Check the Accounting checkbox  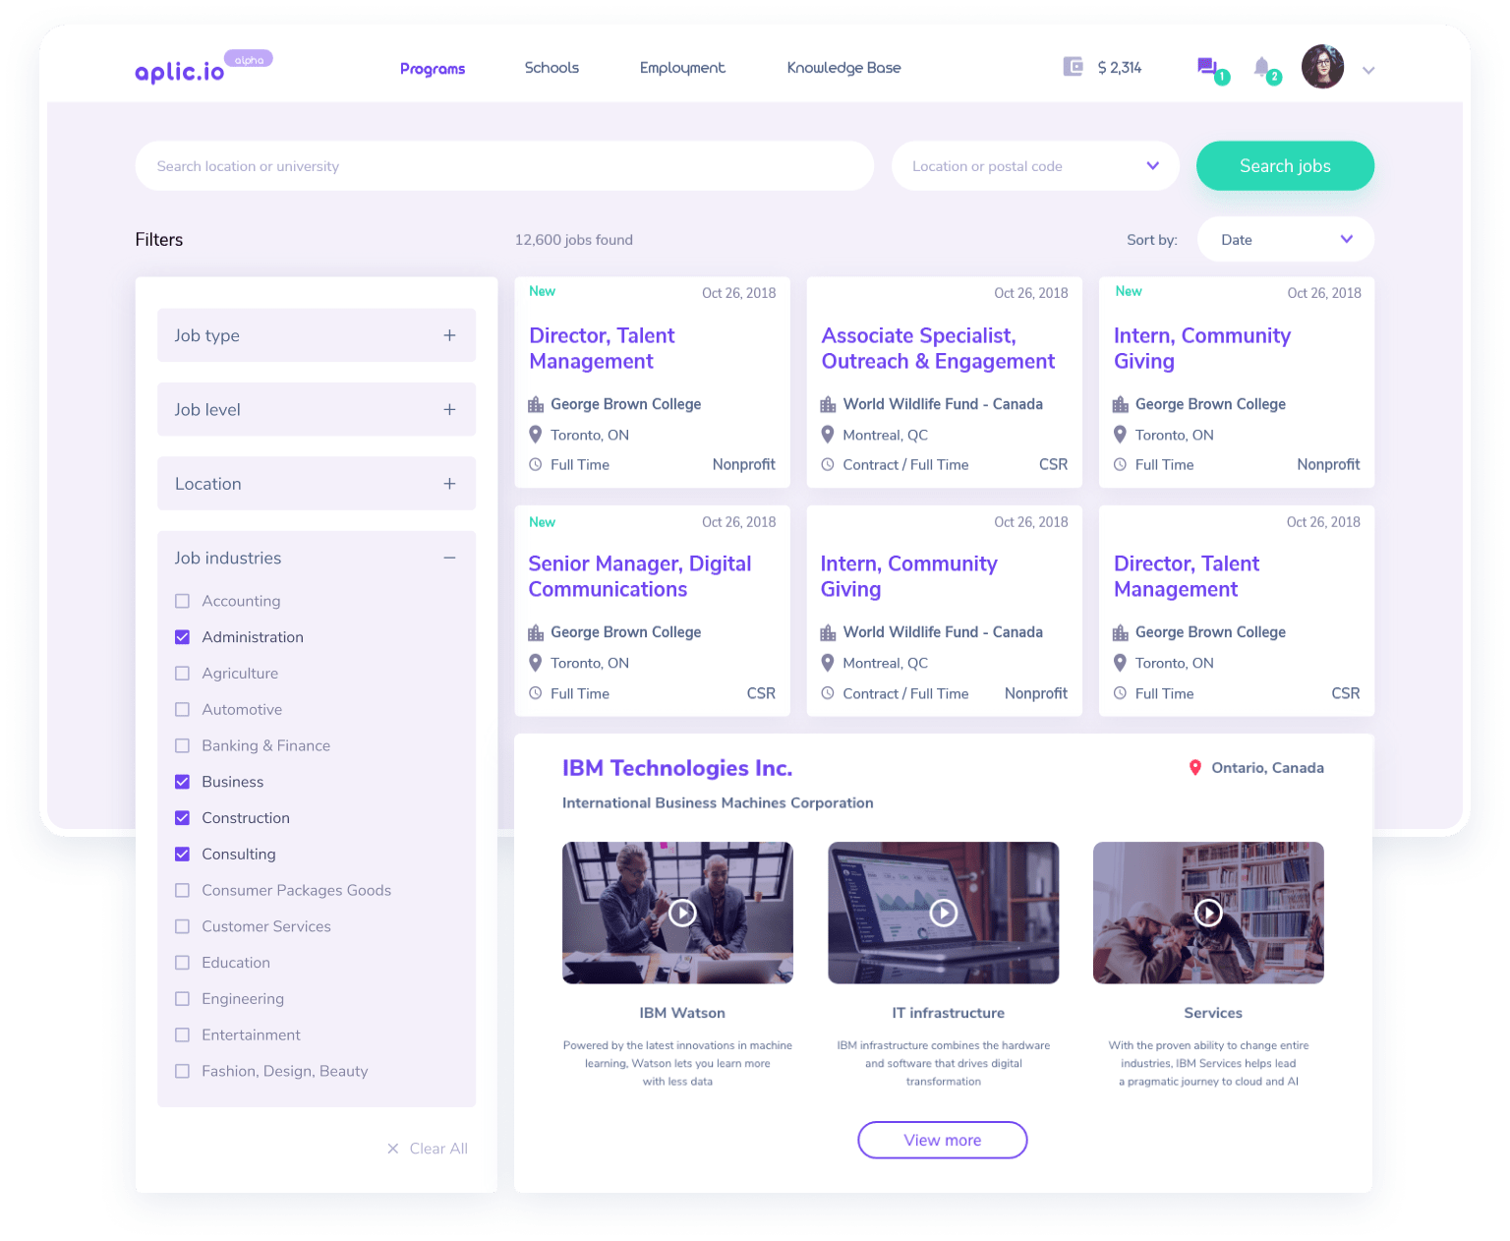tap(182, 601)
